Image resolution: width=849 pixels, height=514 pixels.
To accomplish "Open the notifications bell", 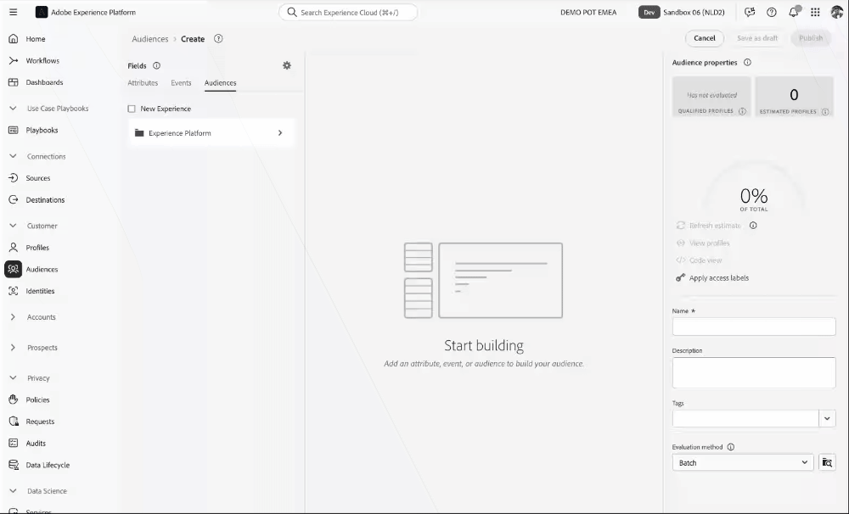I will point(794,12).
